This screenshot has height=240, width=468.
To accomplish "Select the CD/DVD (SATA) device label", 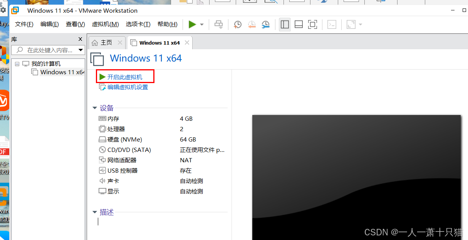I will point(129,150).
